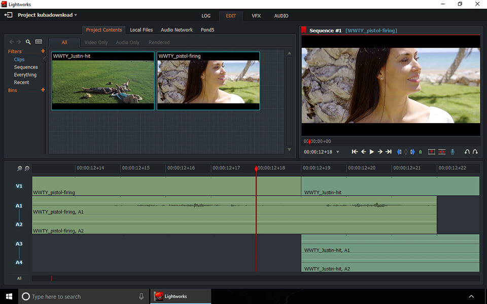The image size is (487, 304).
Task: Click the microphone voice-over icon
Action: click(x=453, y=151)
